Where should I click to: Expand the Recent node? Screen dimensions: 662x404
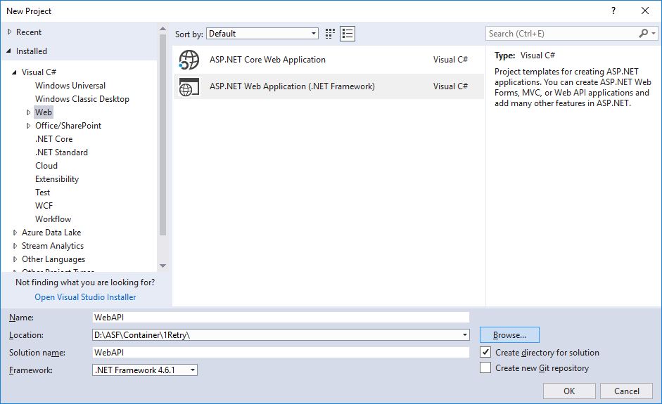coord(9,32)
